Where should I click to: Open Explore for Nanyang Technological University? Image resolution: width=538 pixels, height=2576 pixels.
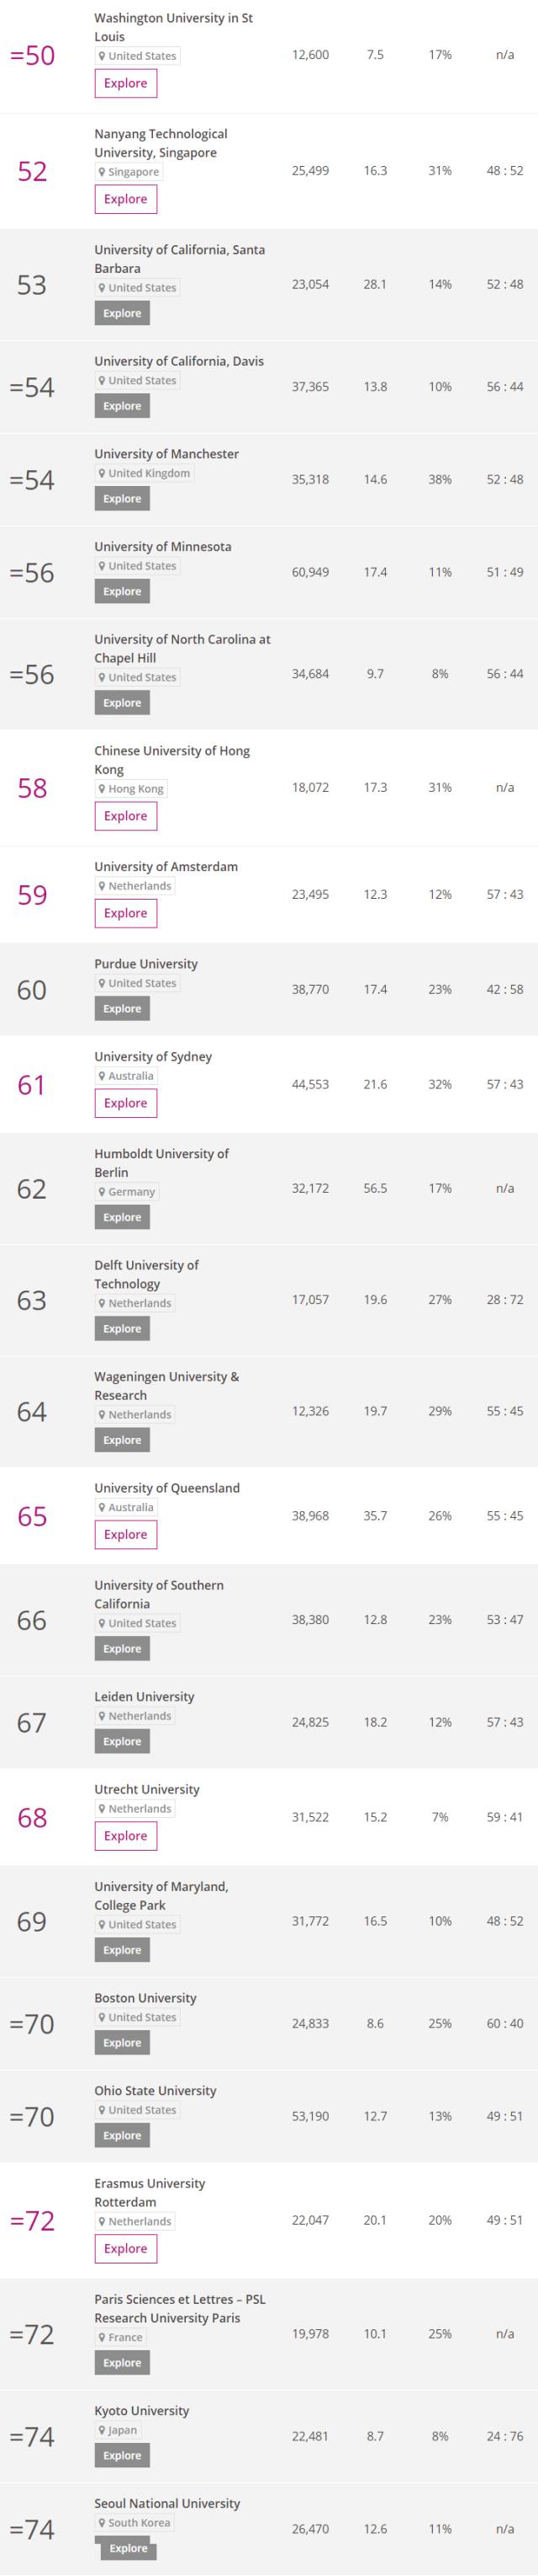click(126, 199)
